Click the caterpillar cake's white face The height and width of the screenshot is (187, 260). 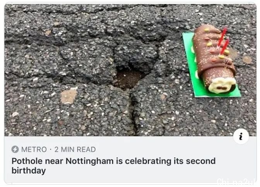(x=222, y=86)
